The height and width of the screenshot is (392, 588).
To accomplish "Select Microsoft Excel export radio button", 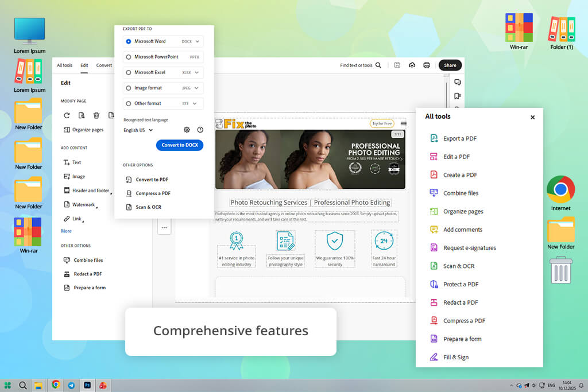I will pyautogui.click(x=129, y=73).
